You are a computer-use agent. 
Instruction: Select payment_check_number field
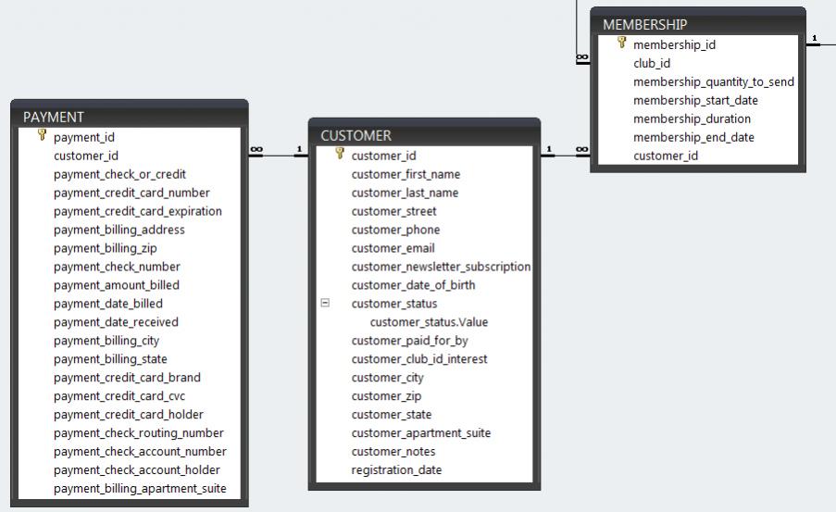pyautogui.click(x=117, y=267)
